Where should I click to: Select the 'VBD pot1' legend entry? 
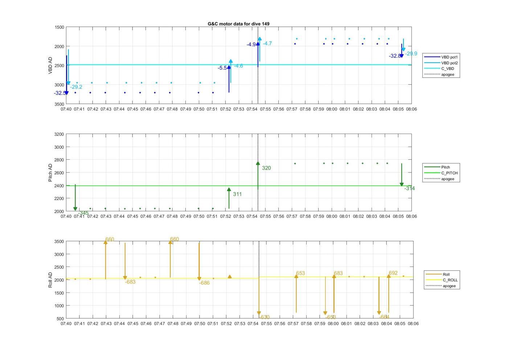tap(442, 57)
